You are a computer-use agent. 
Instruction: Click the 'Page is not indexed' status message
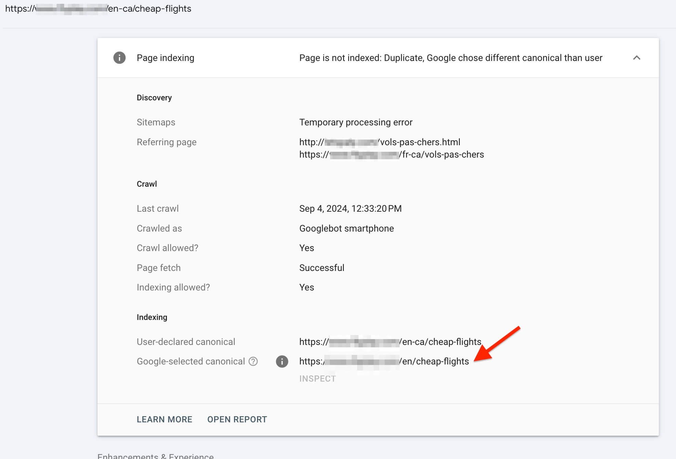[451, 58]
